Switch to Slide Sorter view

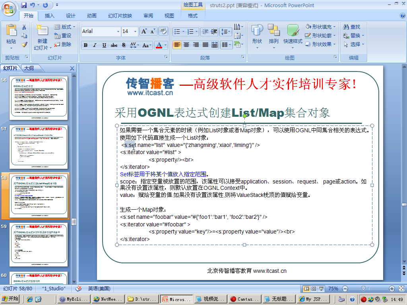(314, 289)
